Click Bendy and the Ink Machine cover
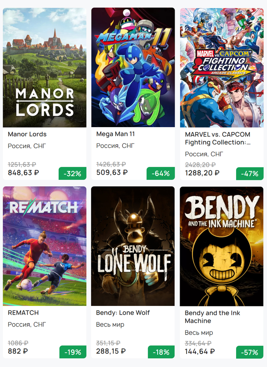This screenshot has width=267, height=367. (x=222, y=246)
